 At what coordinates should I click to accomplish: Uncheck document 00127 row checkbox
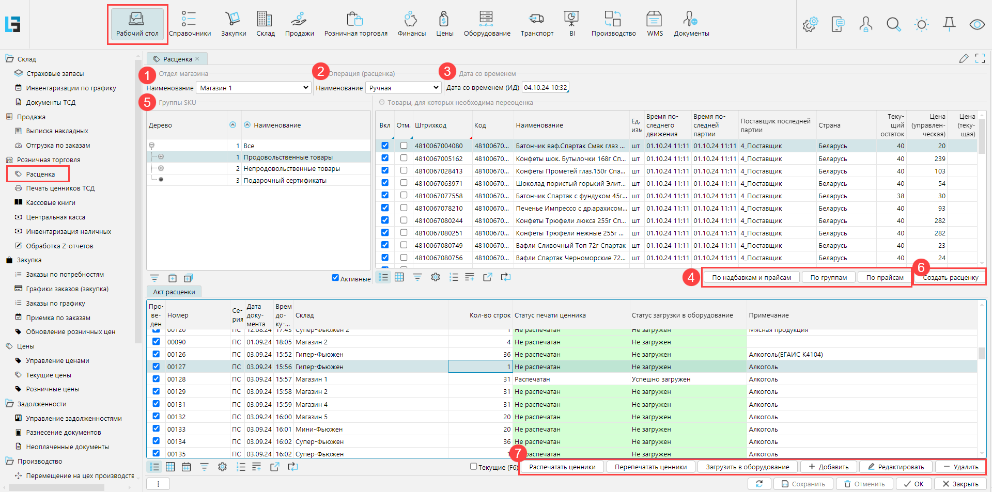pyautogui.click(x=156, y=367)
